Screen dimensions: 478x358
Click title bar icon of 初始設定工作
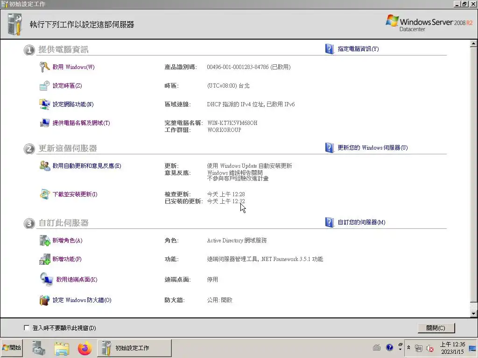click(x=5, y=4)
